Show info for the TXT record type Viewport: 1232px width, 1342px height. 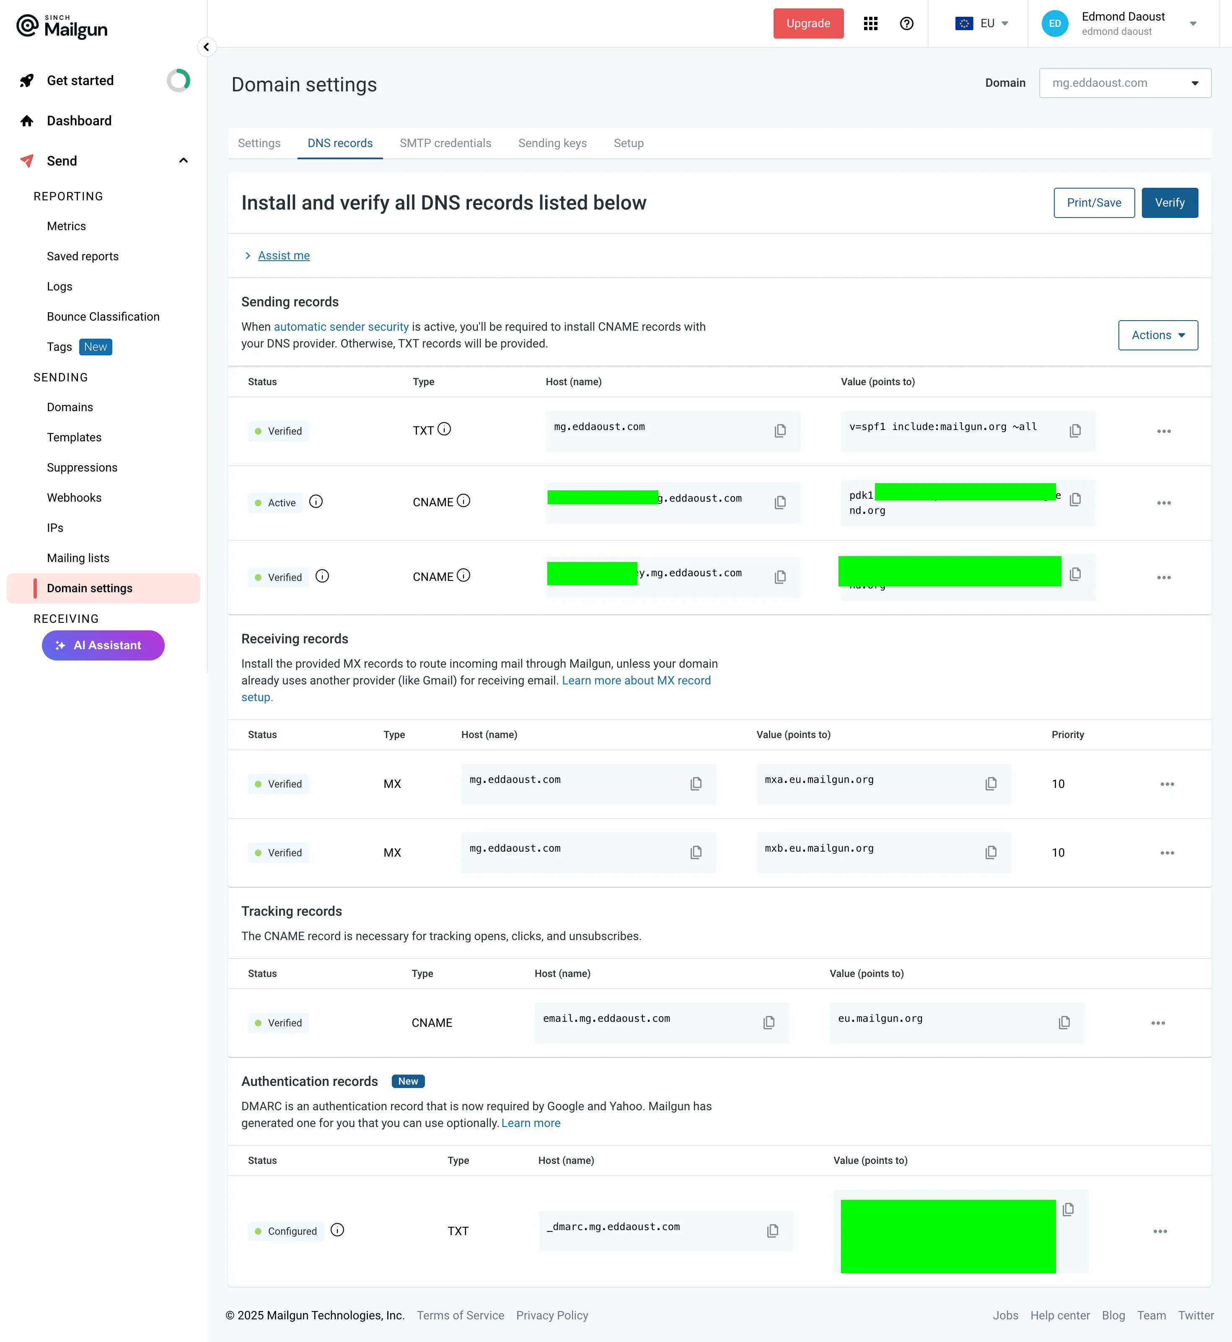444,429
